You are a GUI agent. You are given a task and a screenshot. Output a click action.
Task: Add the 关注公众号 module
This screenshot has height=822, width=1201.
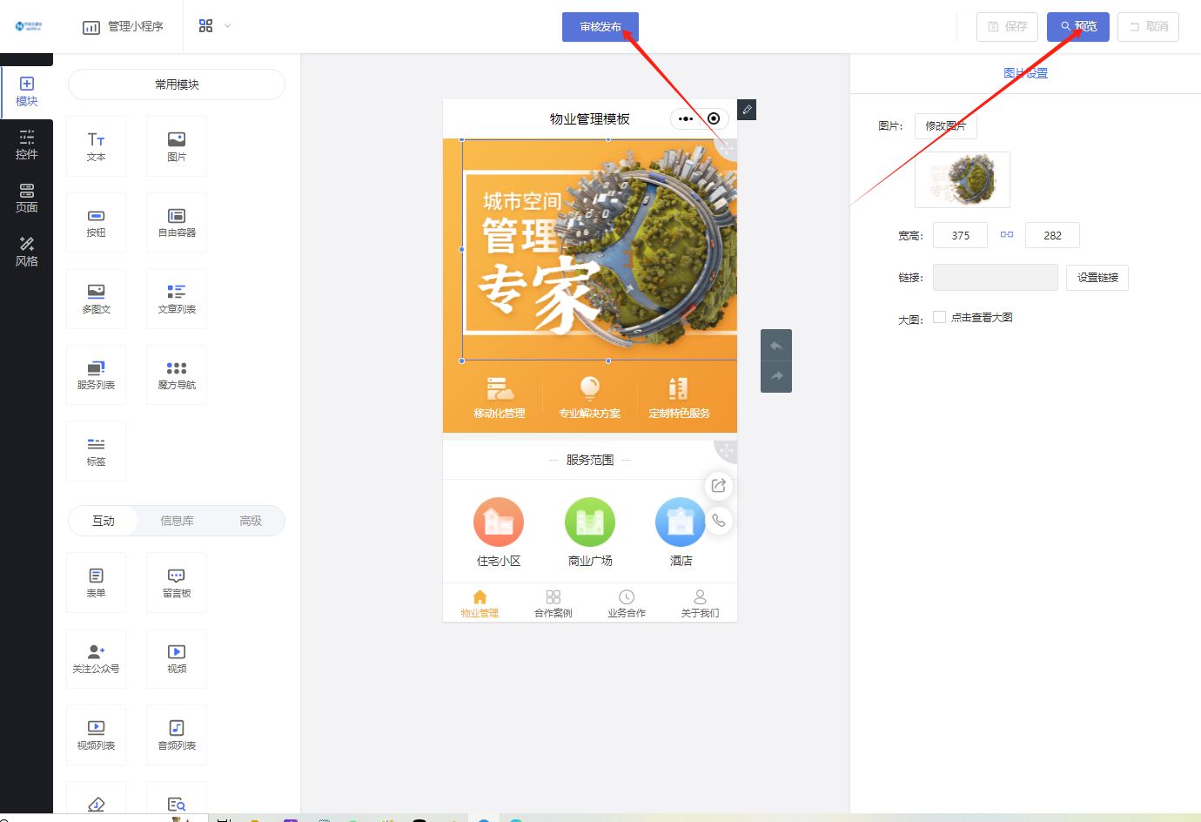[96, 658]
